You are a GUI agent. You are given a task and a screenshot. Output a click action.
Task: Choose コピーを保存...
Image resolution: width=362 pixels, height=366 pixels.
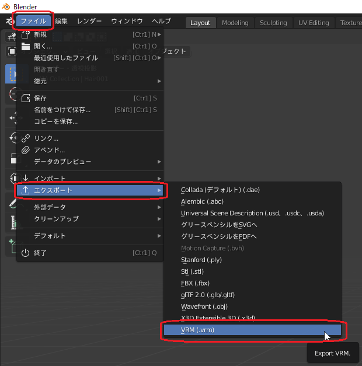click(90, 121)
